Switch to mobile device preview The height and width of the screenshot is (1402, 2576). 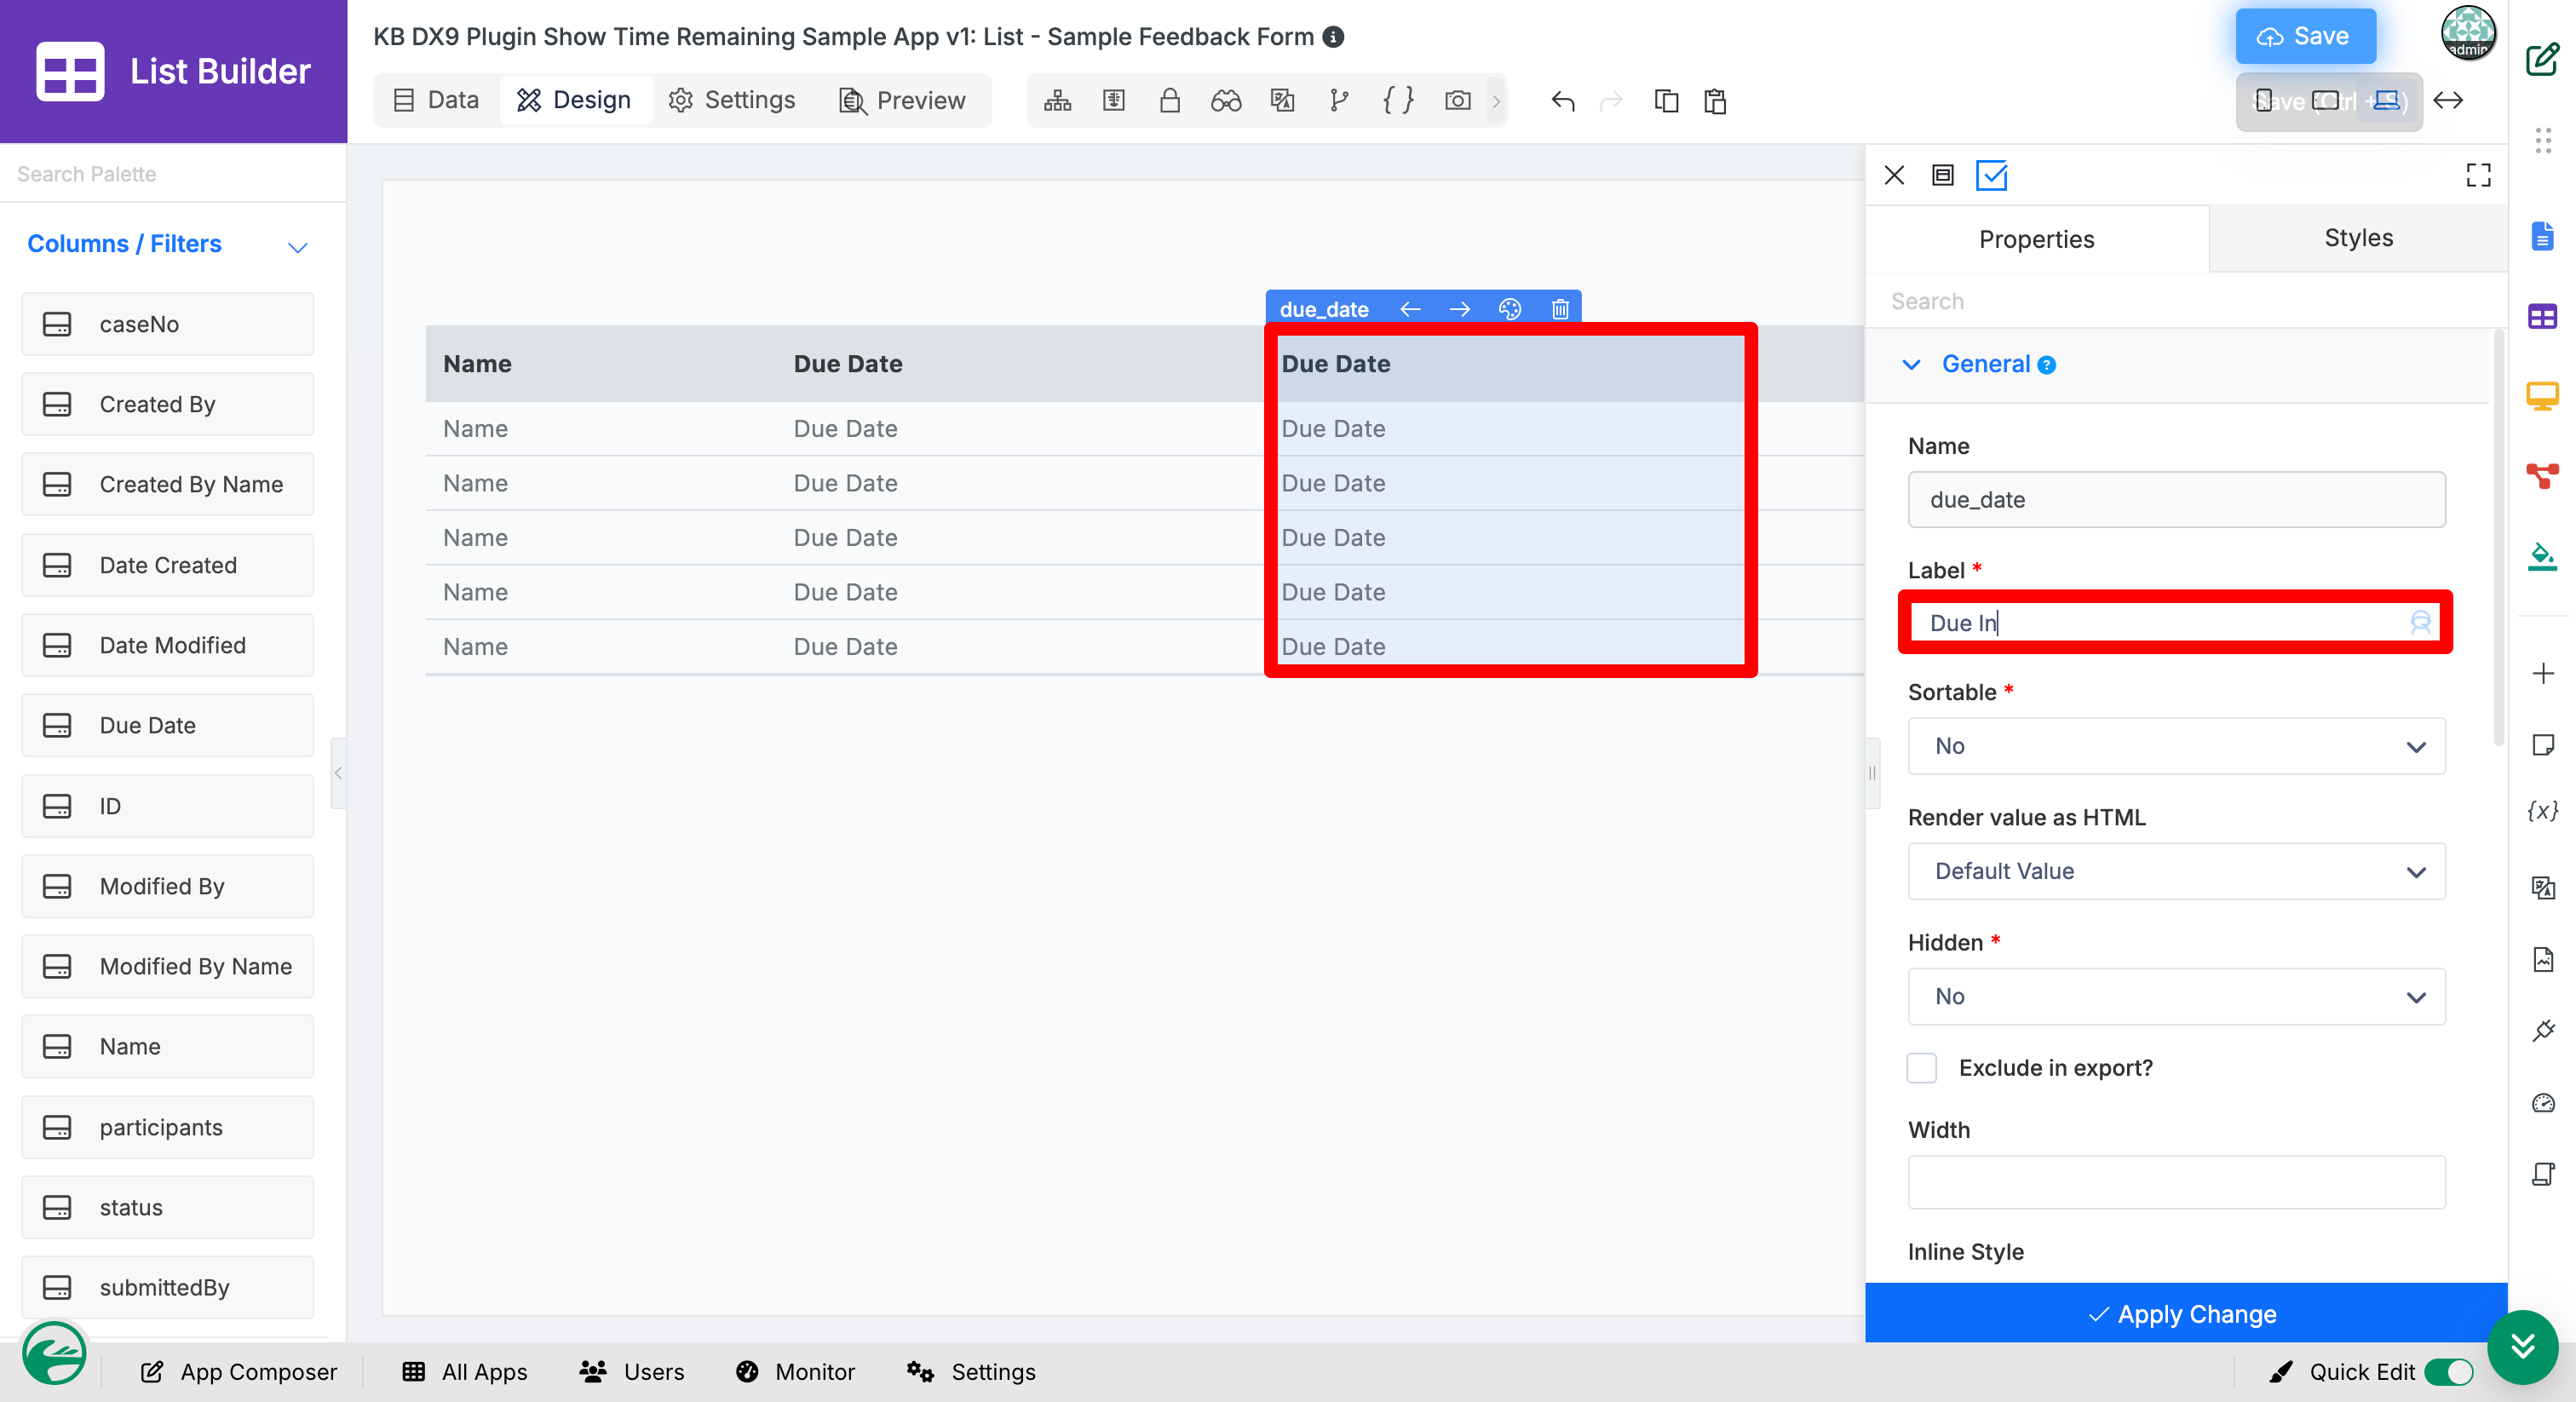point(2264,100)
